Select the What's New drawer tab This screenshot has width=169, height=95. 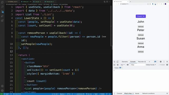[128, 93]
